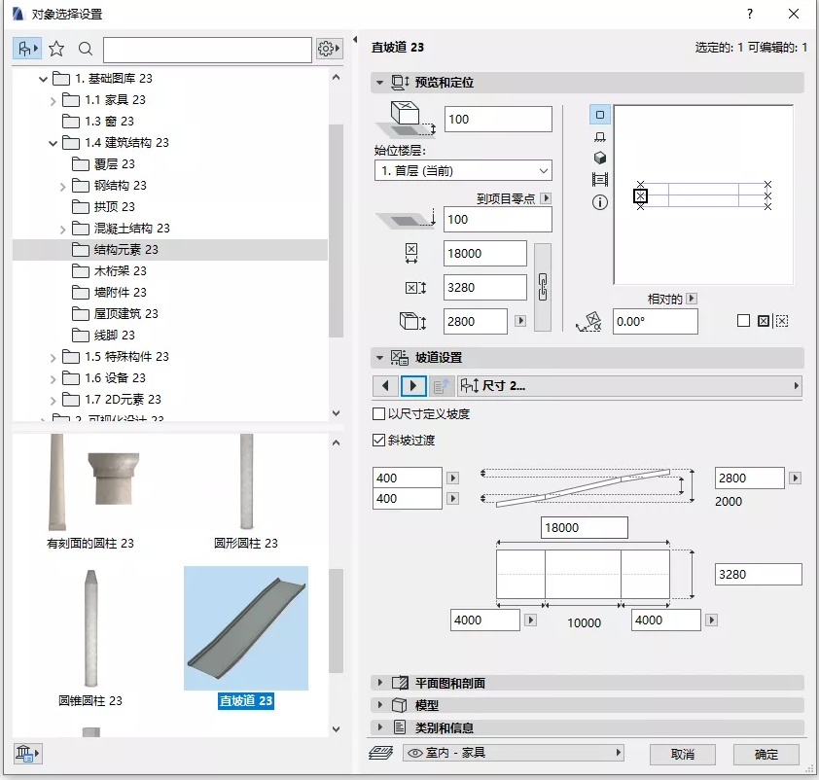The height and width of the screenshot is (780, 819).
Task: Click the 确定 button
Action: click(766, 755)
